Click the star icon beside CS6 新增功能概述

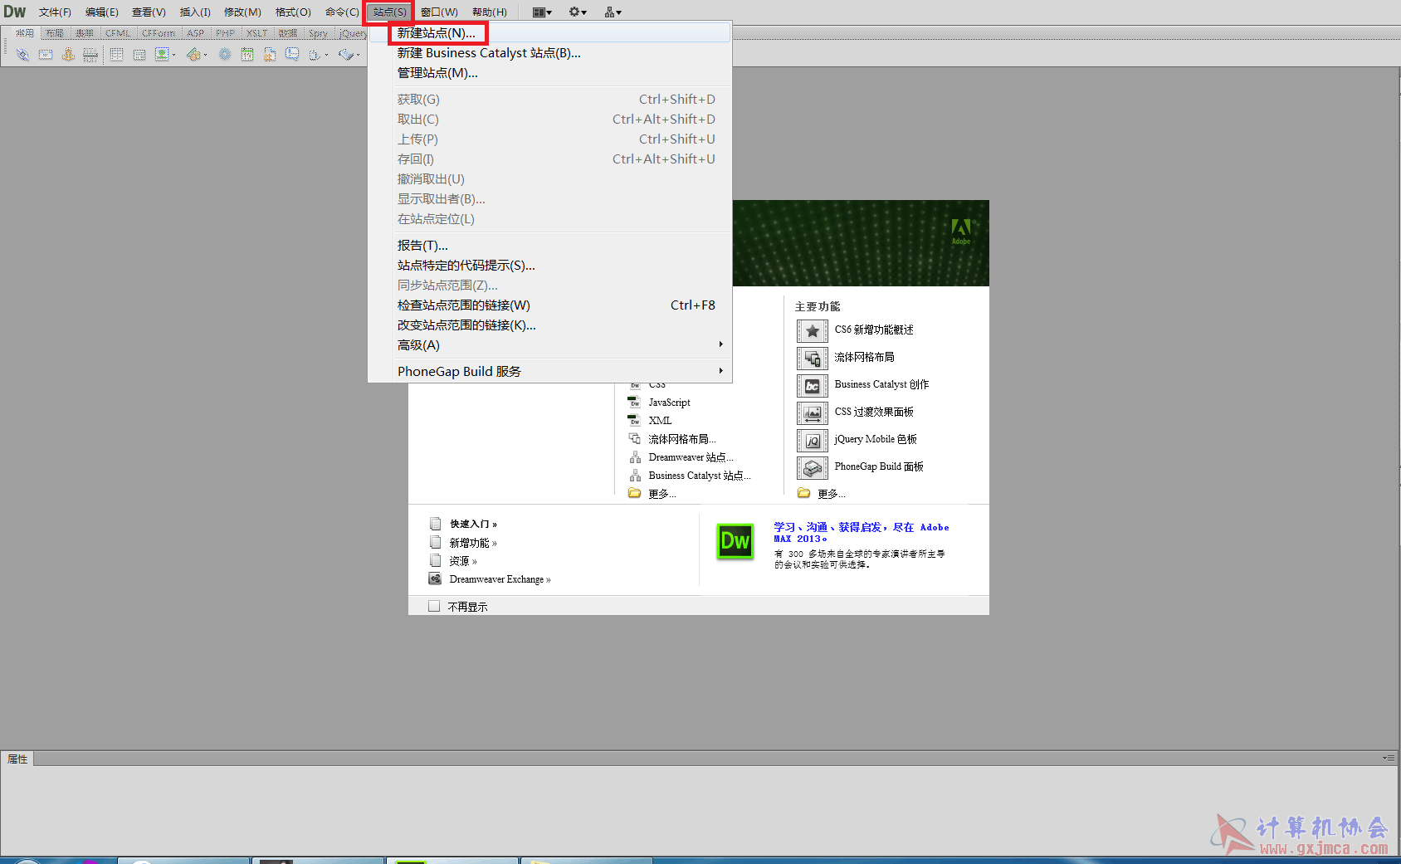point(813,331)
